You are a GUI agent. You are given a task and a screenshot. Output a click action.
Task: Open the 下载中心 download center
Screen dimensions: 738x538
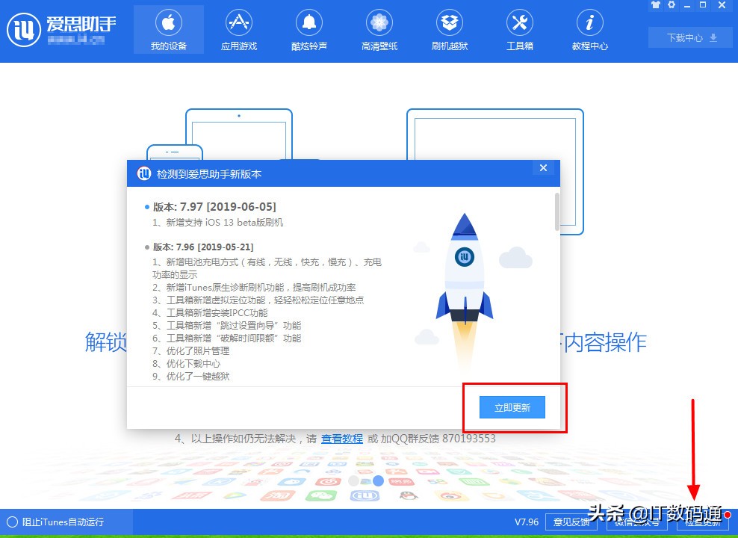692,37
